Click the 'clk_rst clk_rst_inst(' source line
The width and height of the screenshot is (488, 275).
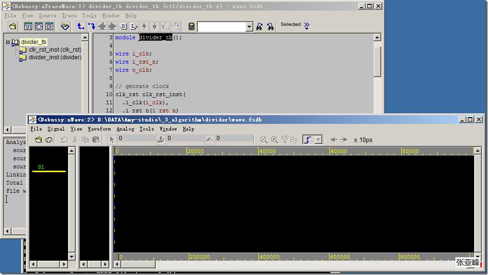click(151, 94)
